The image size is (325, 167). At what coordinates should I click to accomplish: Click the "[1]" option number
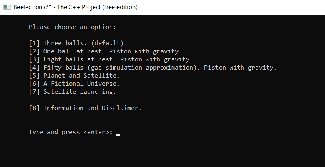tap(34, 43)
